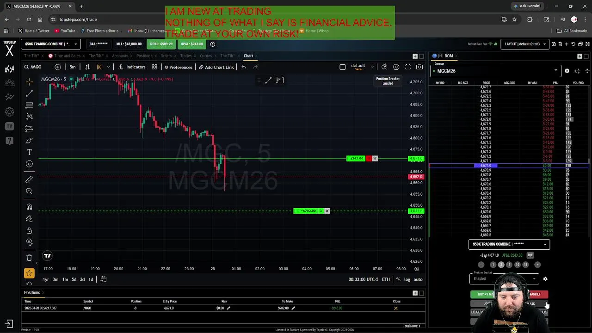This screenshot has width=592, height=333.
Task: Take chart snapshot with camera icon
Action: tap(419, 67)
